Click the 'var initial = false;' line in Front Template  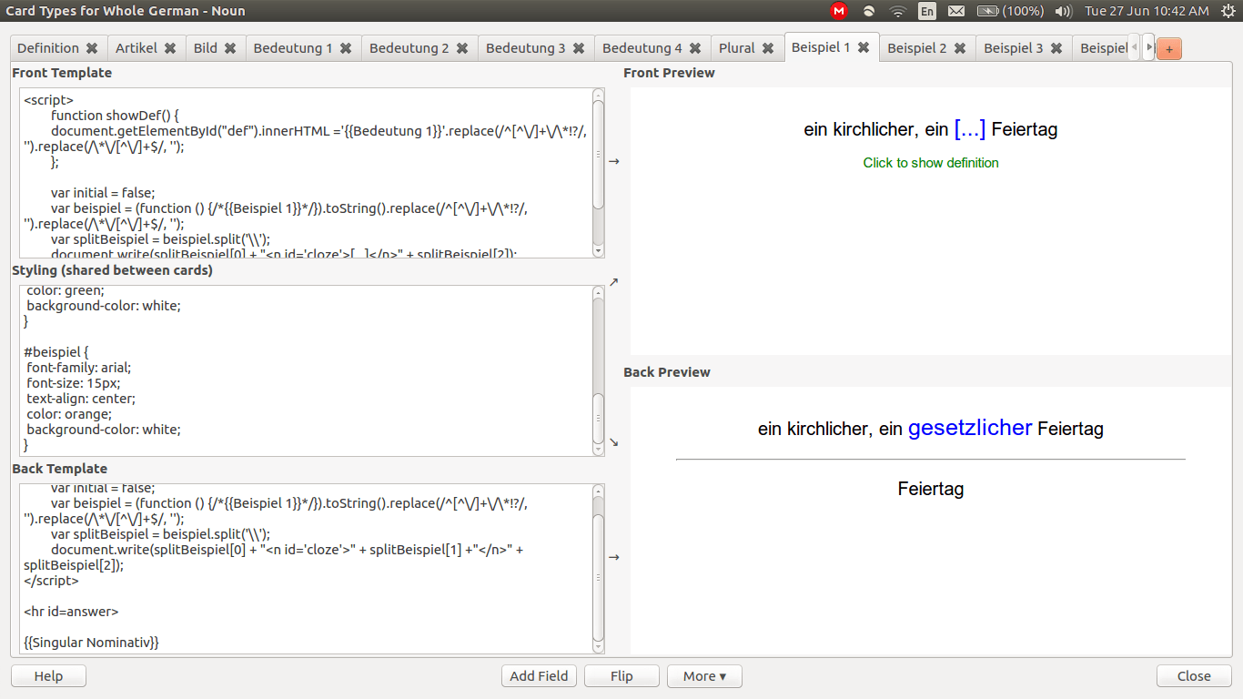[103, 193]
